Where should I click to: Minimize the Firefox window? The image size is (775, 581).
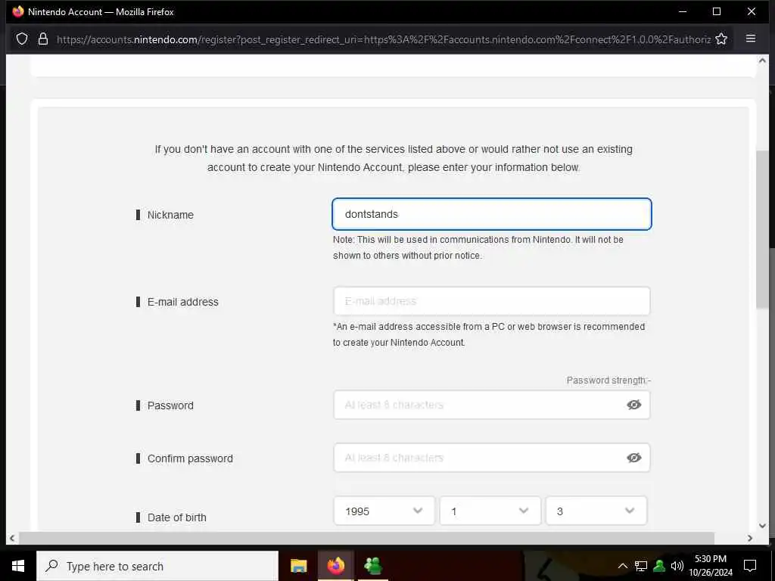pyautogui.click(x=683, y=11)
